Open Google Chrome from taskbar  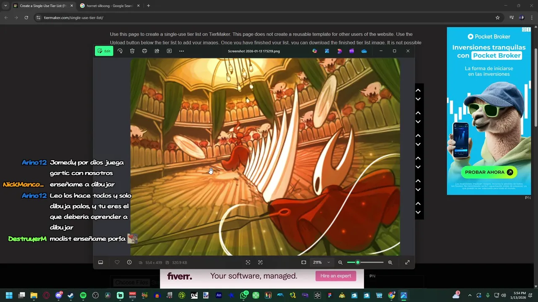391,295
